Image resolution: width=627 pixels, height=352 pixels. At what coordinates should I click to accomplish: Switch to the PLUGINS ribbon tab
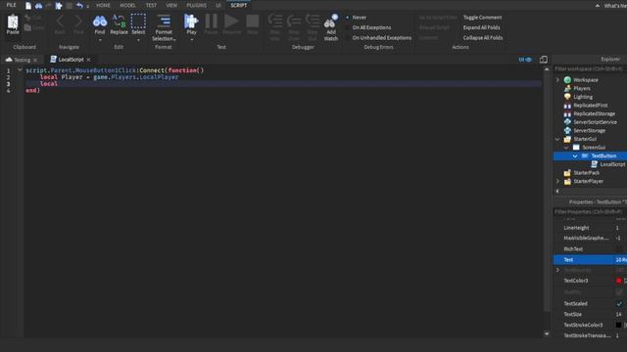[x=196, y=5]
